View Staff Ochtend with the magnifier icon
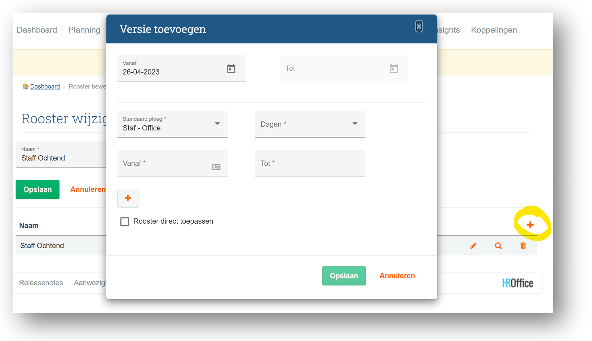The width and height of the screenshot is (592, 341). pos(498,246)
